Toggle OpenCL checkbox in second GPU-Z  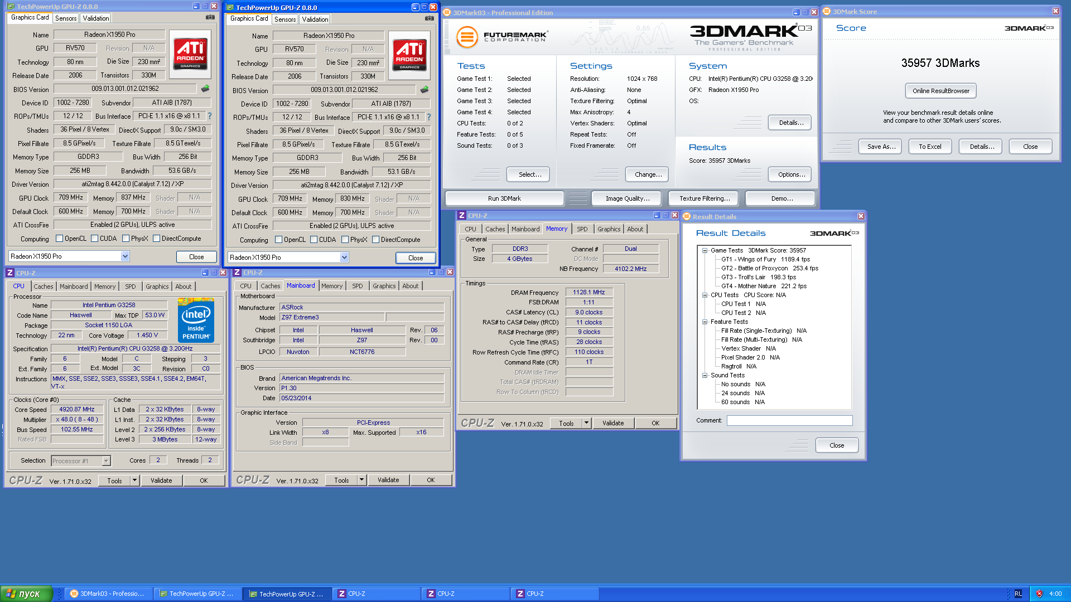click(279, 240)
